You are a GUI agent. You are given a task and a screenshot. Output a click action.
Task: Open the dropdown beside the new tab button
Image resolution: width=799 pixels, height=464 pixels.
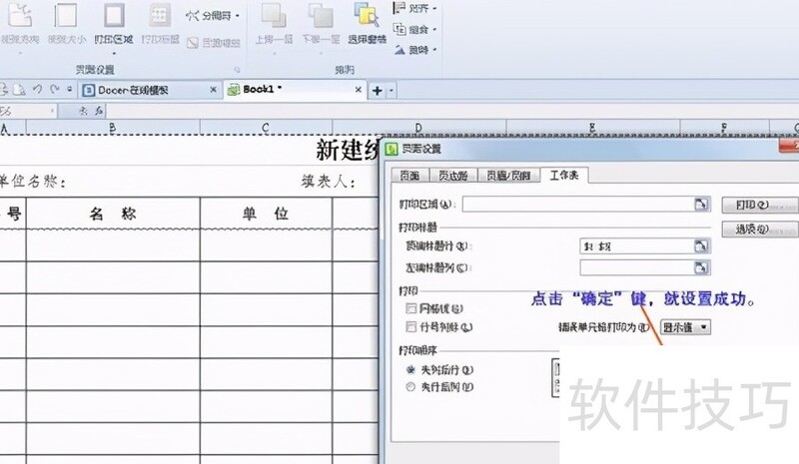(x=392, y=91)
